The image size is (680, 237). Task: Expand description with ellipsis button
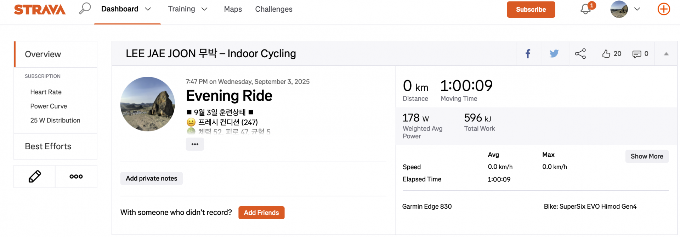pyautogui.click(x=195, y=144)
